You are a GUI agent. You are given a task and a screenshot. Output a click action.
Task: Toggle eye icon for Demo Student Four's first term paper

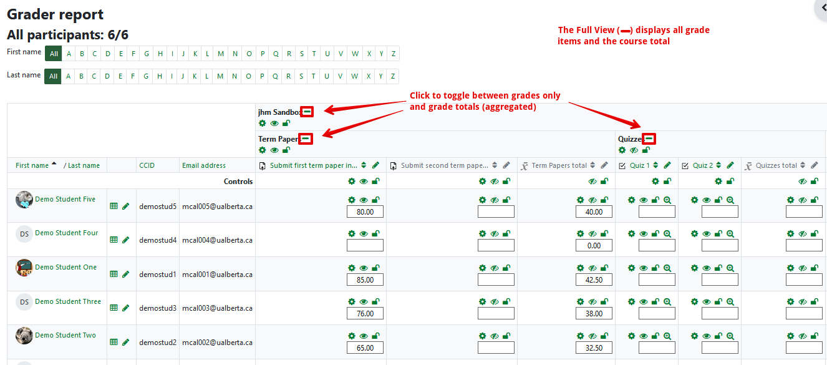point(364,234)
